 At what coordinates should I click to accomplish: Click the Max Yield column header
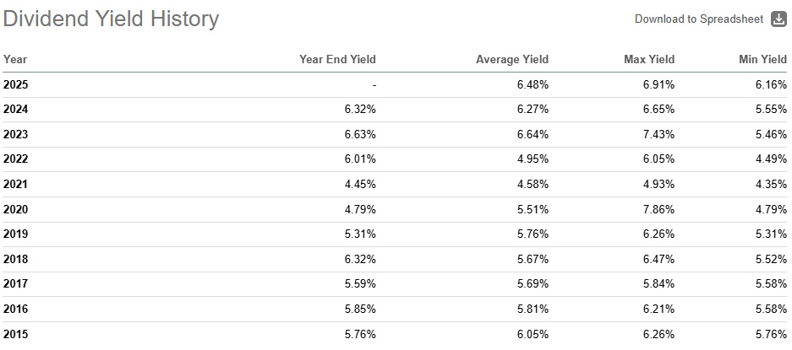pos(649,59)
